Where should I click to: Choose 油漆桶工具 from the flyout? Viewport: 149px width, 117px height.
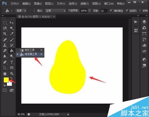click(30, 54)
